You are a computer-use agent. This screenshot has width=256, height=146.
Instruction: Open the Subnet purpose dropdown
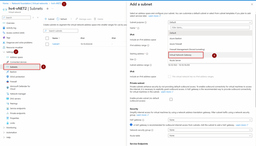tap(210, 22)
